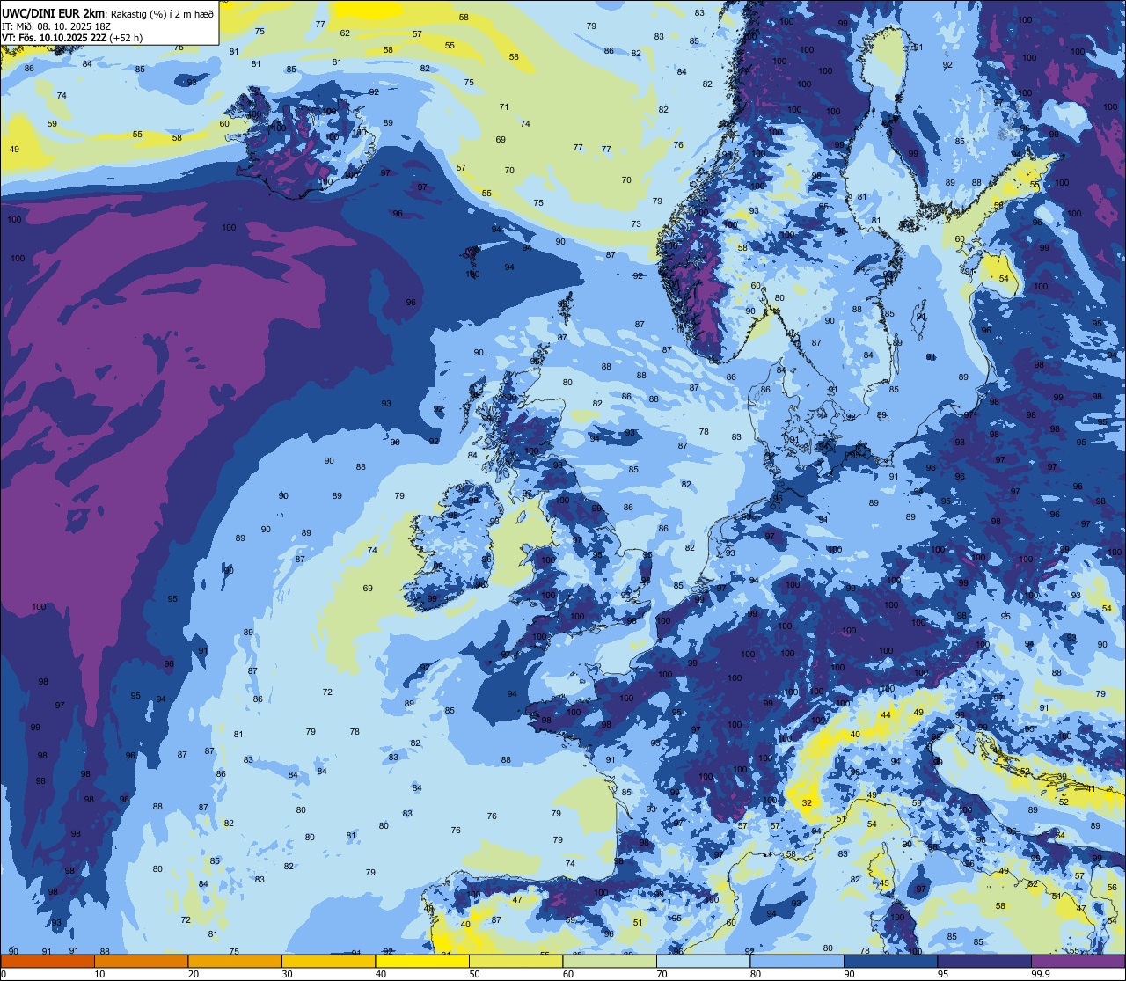Click the 'UWC/DINI EUR 2km' map title
The width and height of the screenshot is (1126, 981).
click(x=54, y=12)
